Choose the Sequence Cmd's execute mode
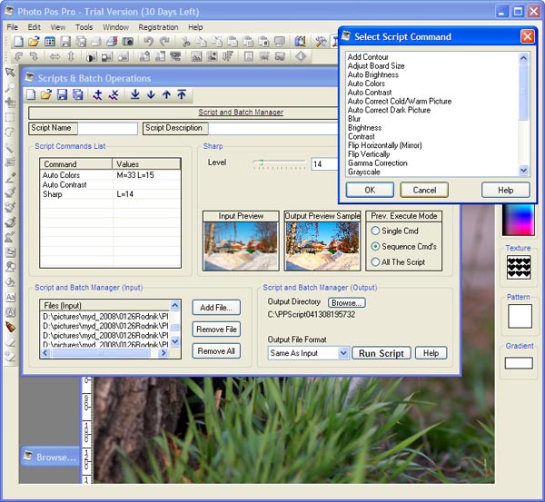 (375, 246)
